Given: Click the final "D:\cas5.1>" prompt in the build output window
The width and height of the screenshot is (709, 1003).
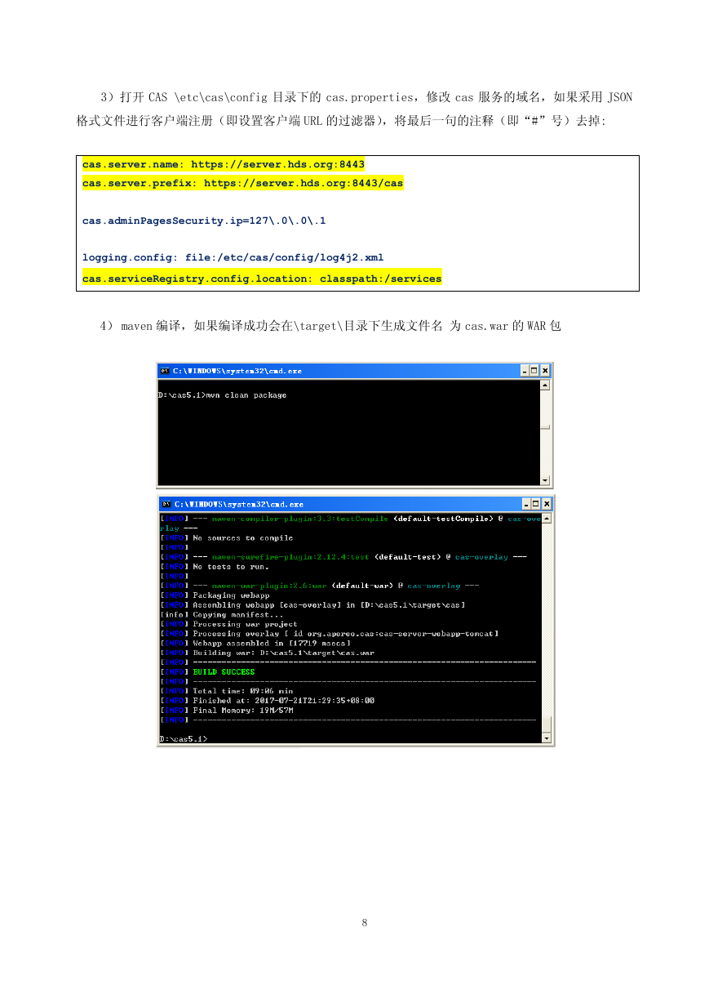Looking at the screenshot, I should pos(184,739).
